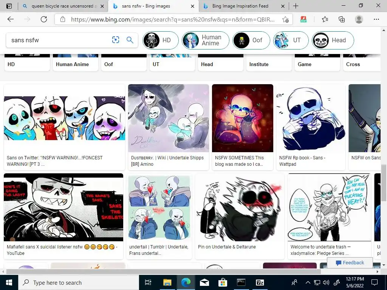The image size is (387, 290).
Task: Click the browser Back arrow
Action: [10, 19]
